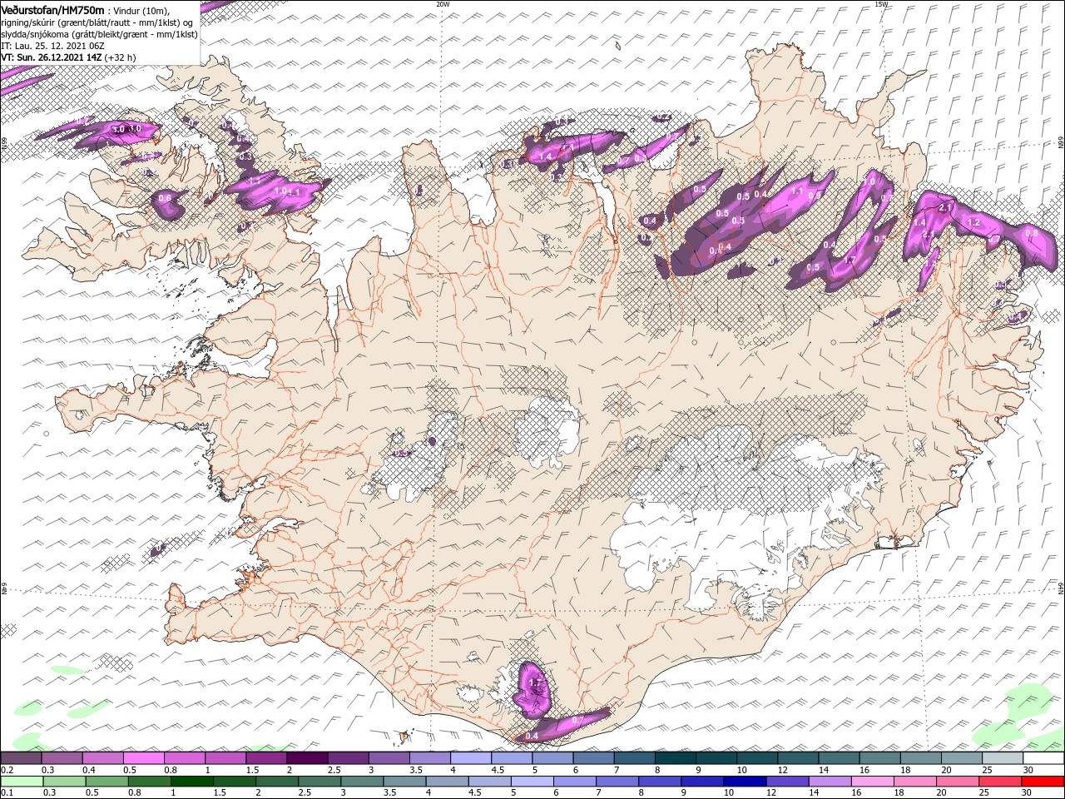Select the deep blue 10 swatch in rain legend

click(744, 781)
